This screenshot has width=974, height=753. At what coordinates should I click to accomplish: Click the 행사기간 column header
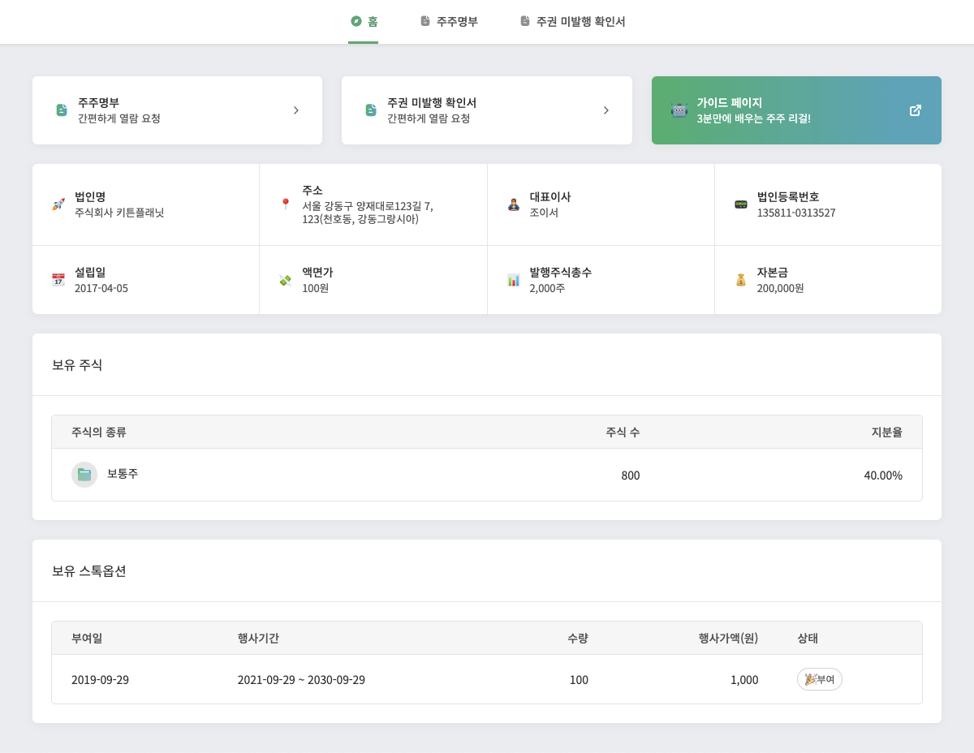258,638
